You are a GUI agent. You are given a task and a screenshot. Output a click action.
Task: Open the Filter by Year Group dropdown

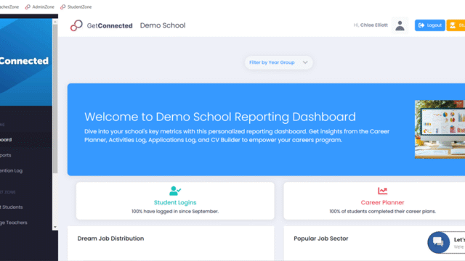(x=278, y=62)
